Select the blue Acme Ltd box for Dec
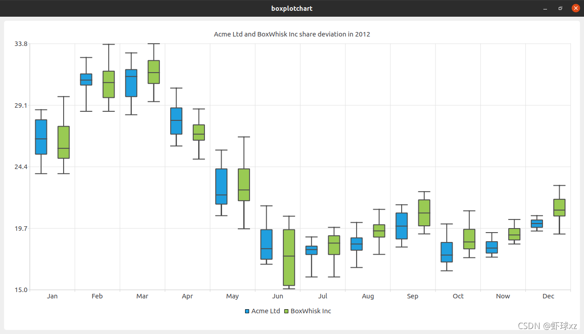The height and width of the screenshot is (334, 584). click(x=538, y=224)
